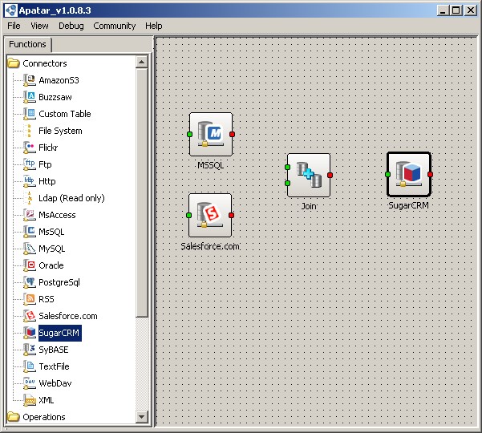Click SugarCRM label under canvas node

(408, 205)
